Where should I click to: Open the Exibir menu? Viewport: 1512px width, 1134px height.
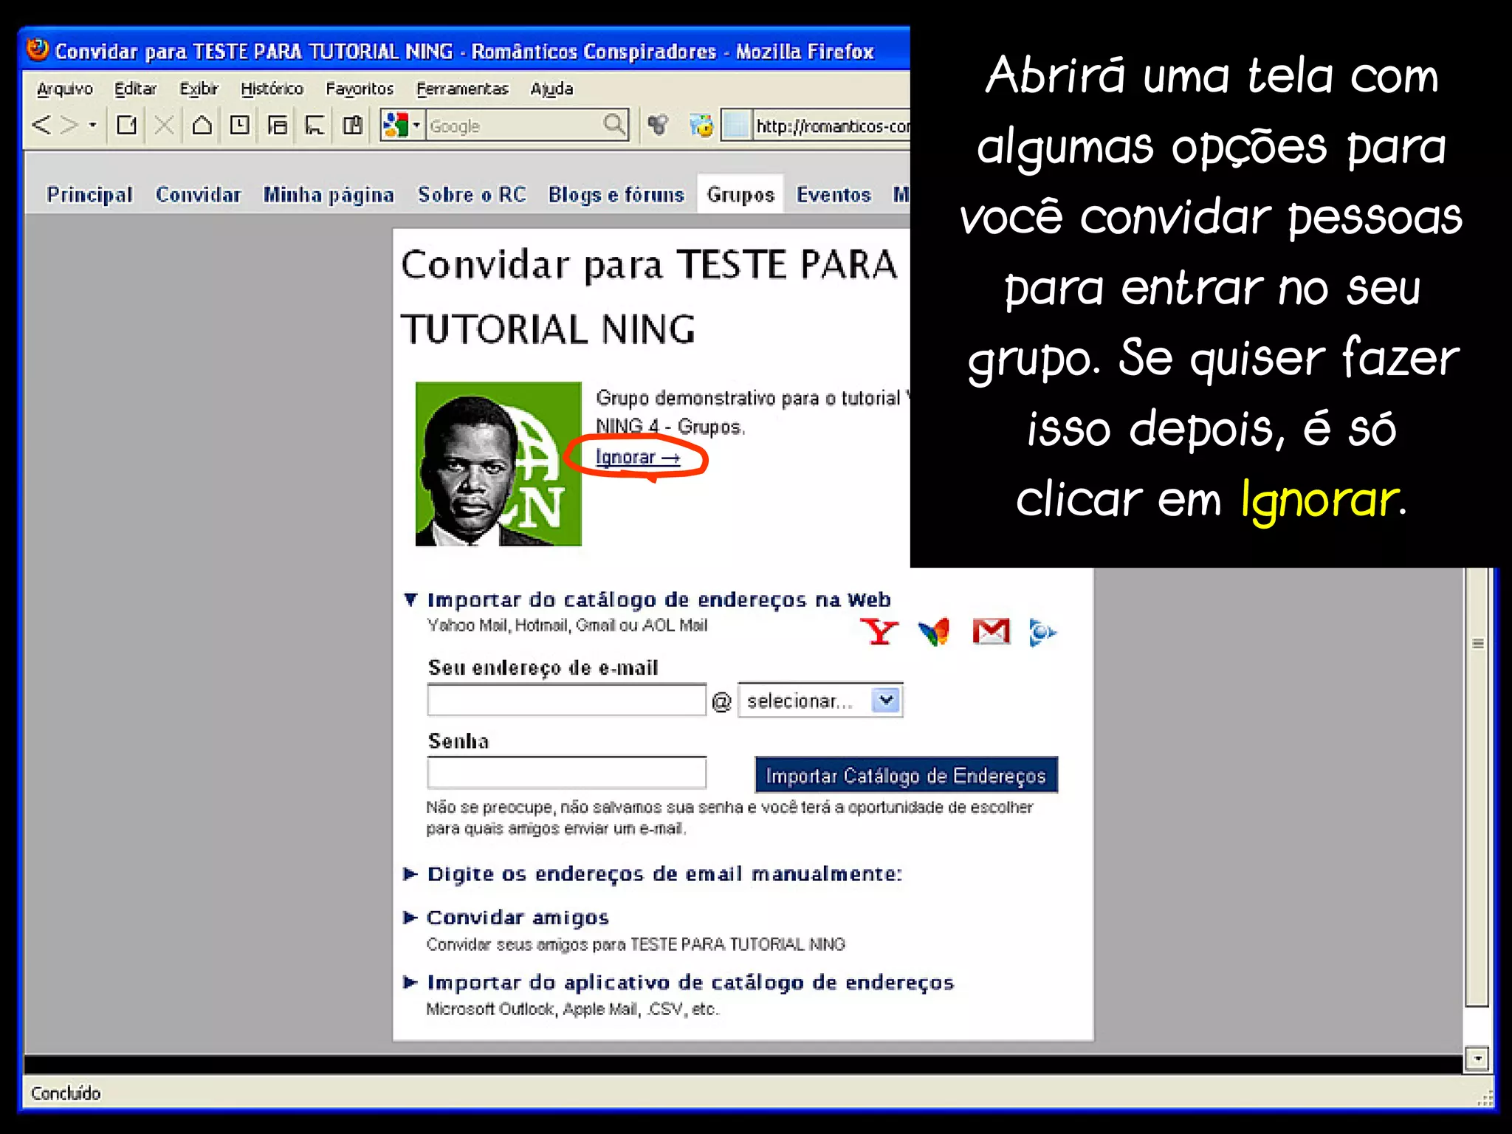(x=199, y=89)
